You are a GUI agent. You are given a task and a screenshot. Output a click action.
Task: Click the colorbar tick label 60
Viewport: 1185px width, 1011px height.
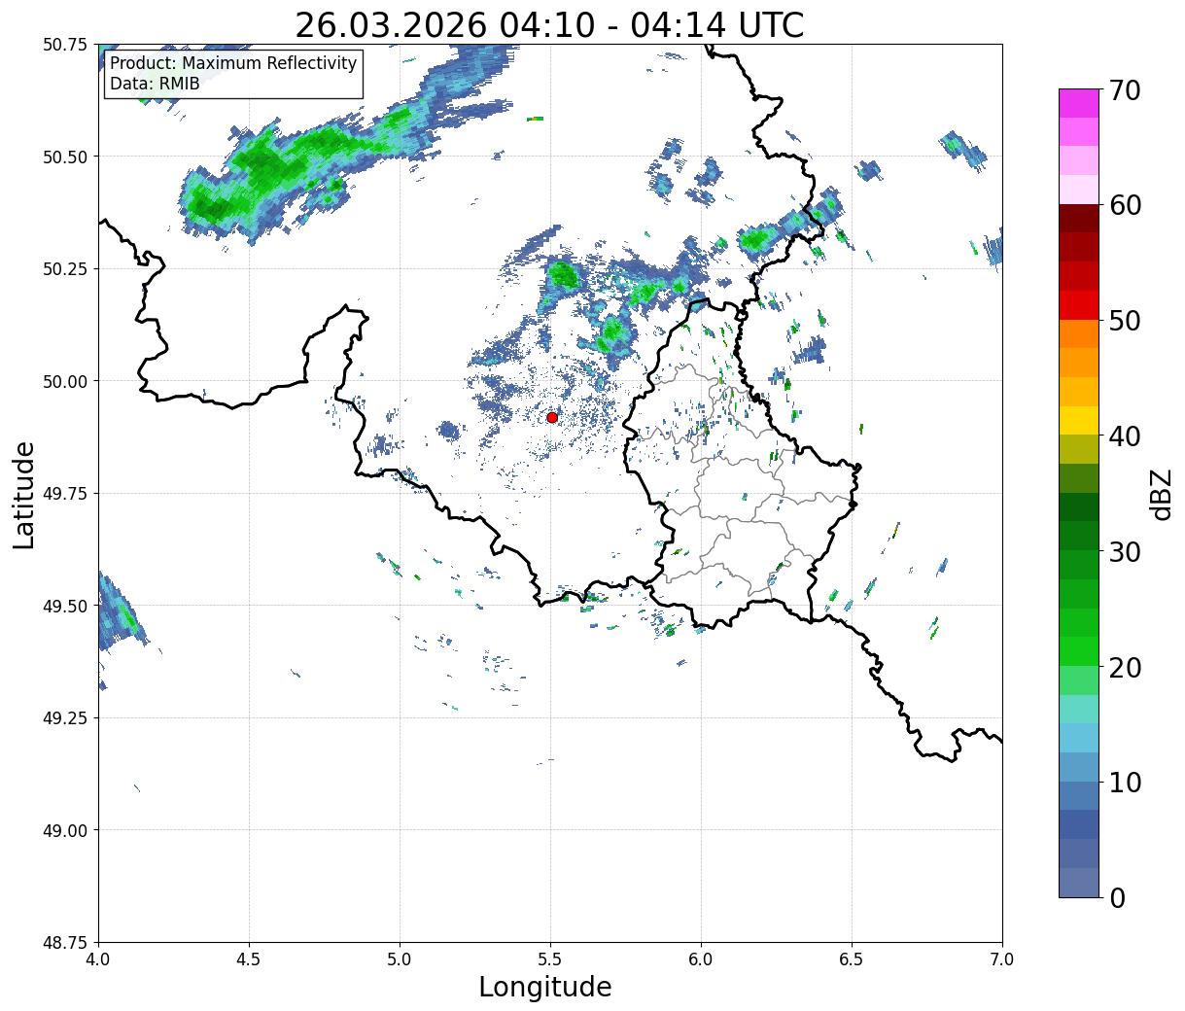[x=1124, y=205]
